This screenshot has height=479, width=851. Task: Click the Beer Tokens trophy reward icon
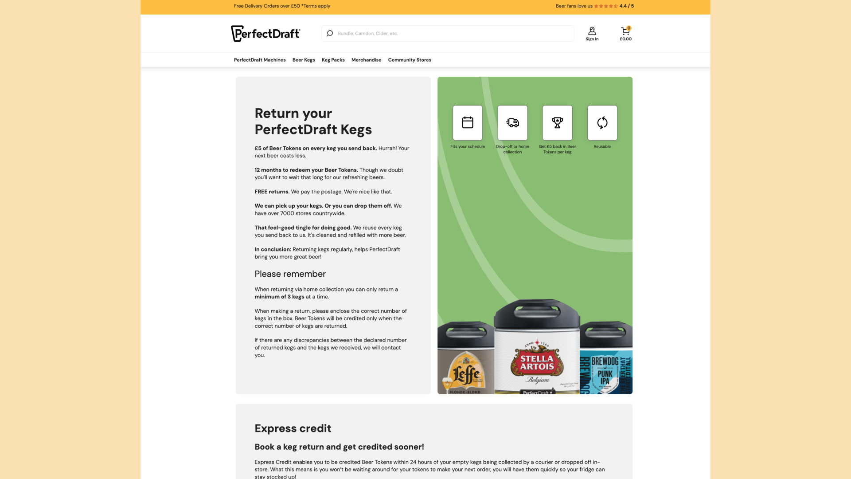click(x=557, y=122)
